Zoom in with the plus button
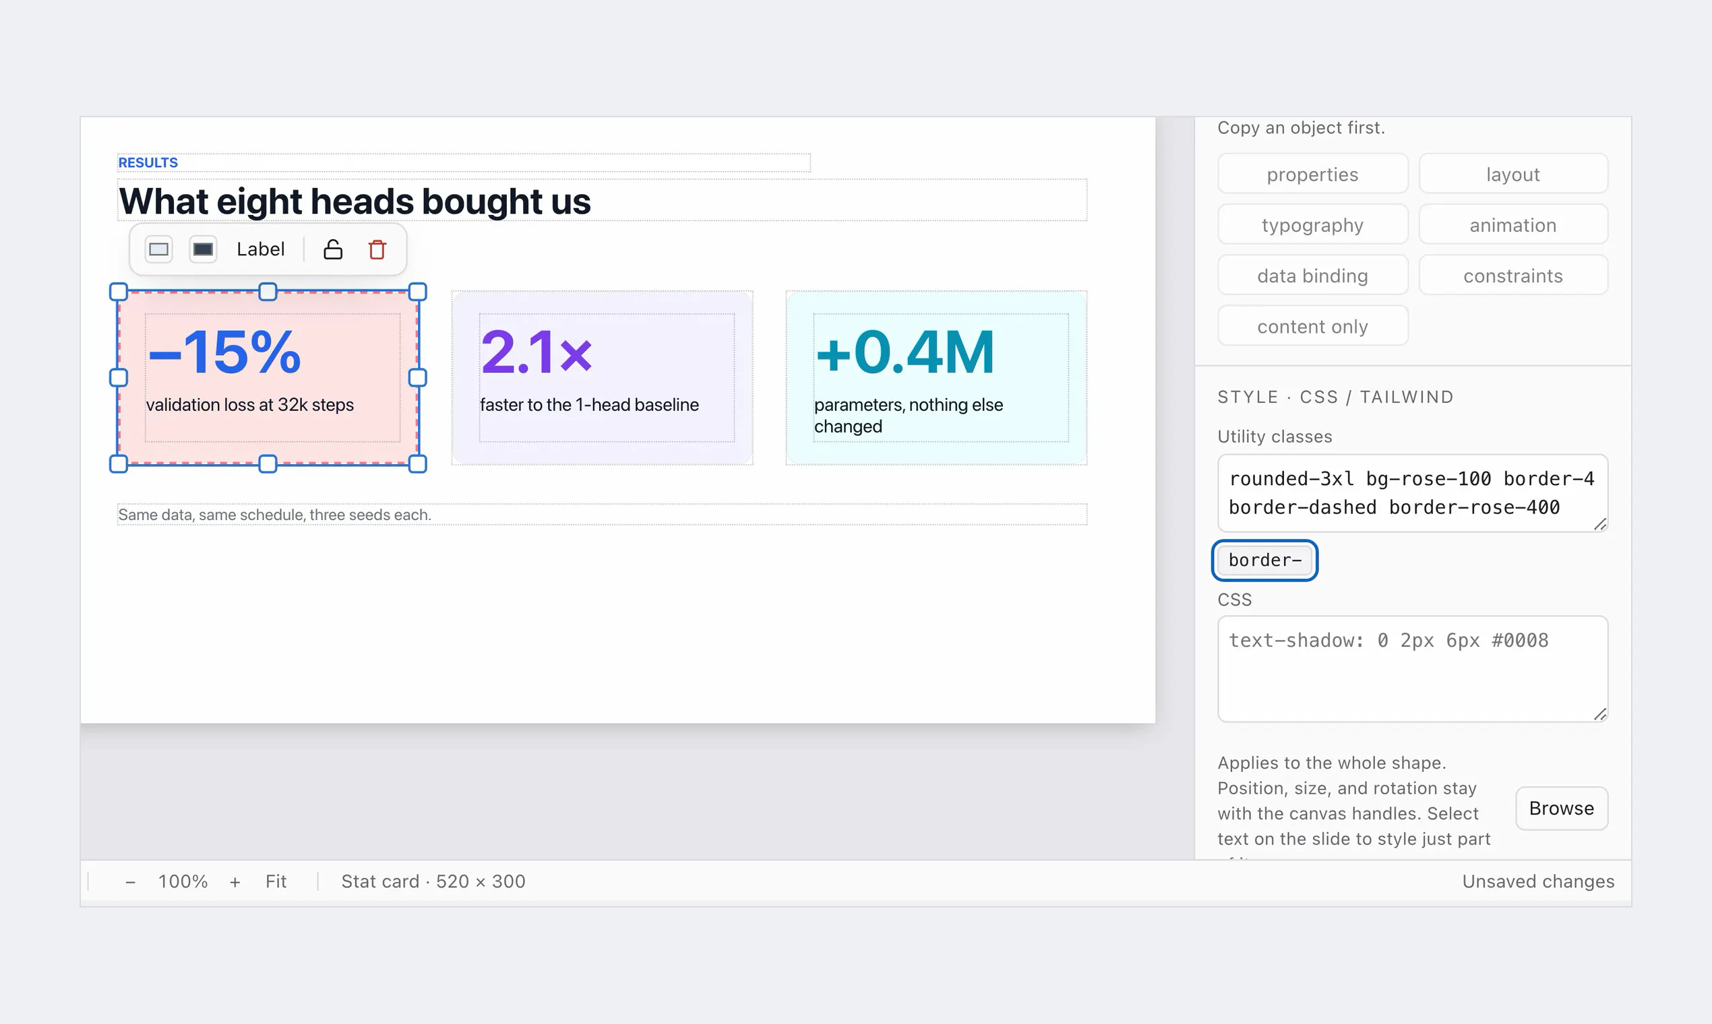The height and width of the screenshot is (1024, 1712). pyautogui.click(x=235, y=881)
